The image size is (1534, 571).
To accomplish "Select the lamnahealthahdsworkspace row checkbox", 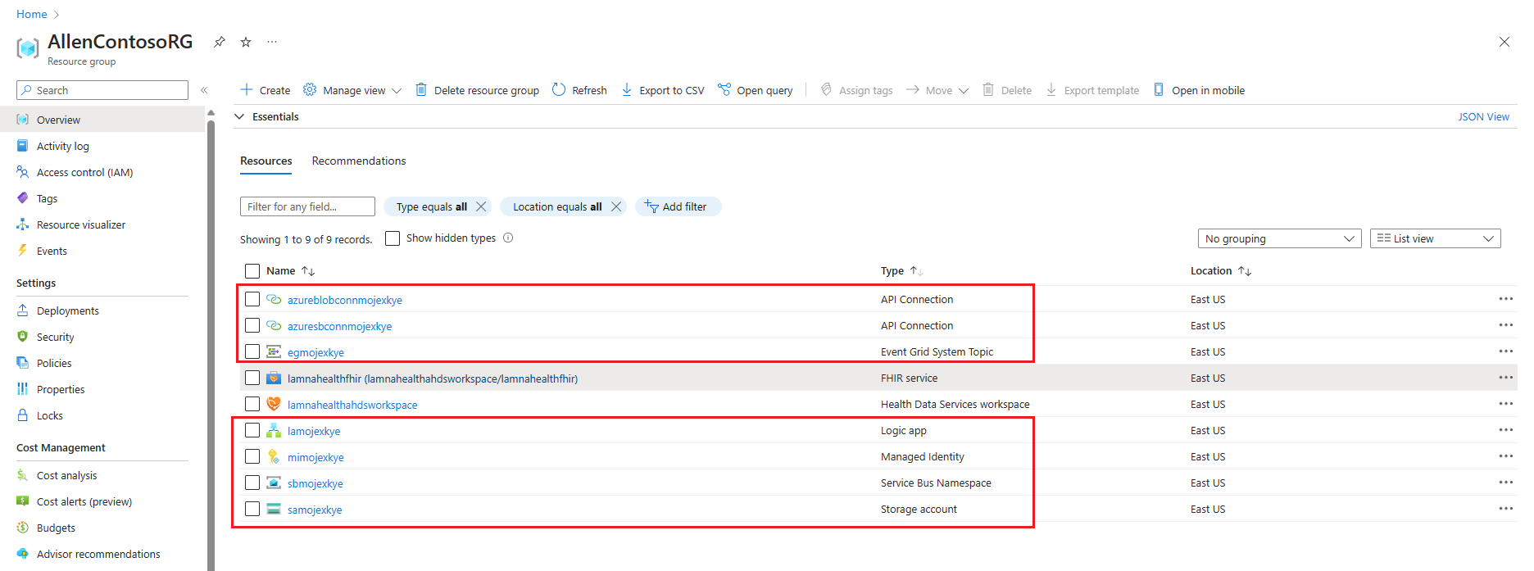I will pos(252,404).
